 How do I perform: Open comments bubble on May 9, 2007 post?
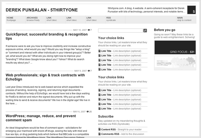pos(89,71)
